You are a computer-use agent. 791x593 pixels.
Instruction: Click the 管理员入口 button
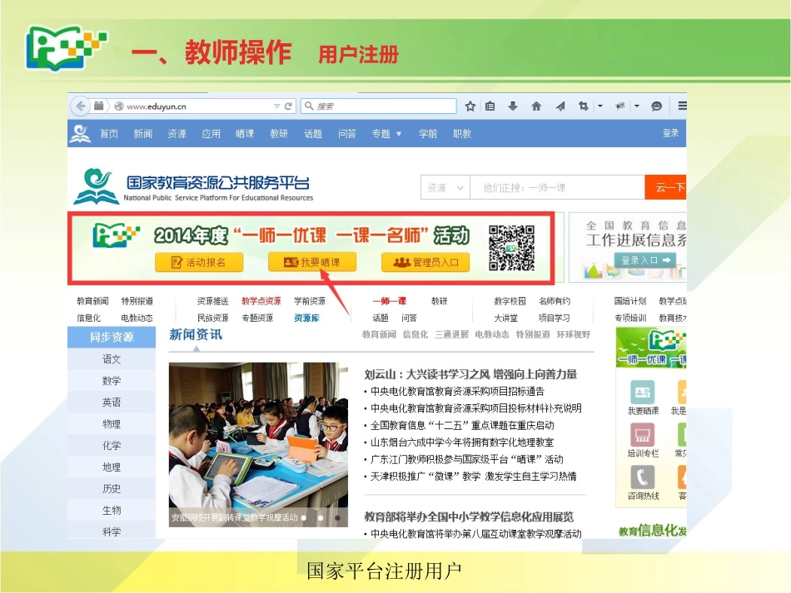[425, 263]
